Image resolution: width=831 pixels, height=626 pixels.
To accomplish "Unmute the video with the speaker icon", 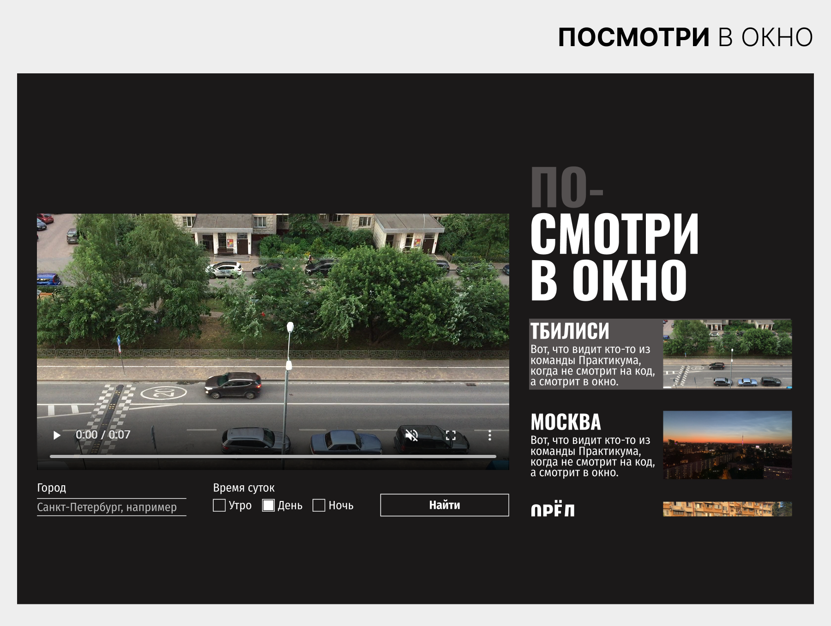I will click(x=411, y=435).
